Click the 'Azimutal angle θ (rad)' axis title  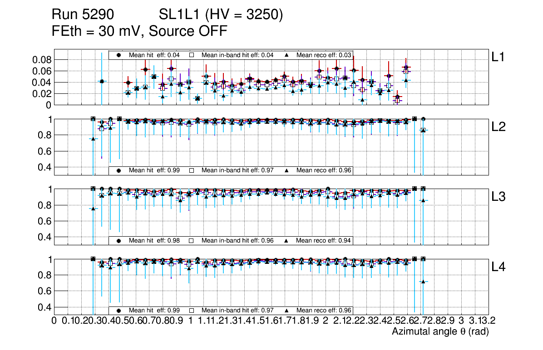click(440, 332)
